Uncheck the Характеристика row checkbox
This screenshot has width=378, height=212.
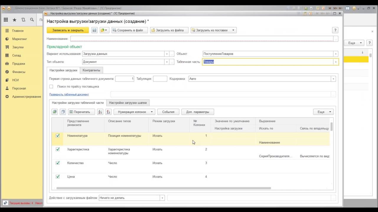58,149
